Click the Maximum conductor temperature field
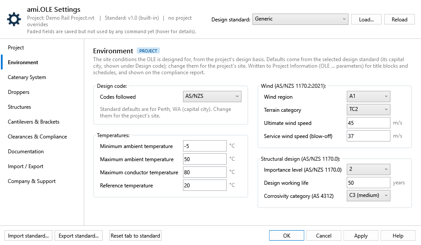Viewport: 421px width, 245px height. pyautogui.click(x=204, y=172)
